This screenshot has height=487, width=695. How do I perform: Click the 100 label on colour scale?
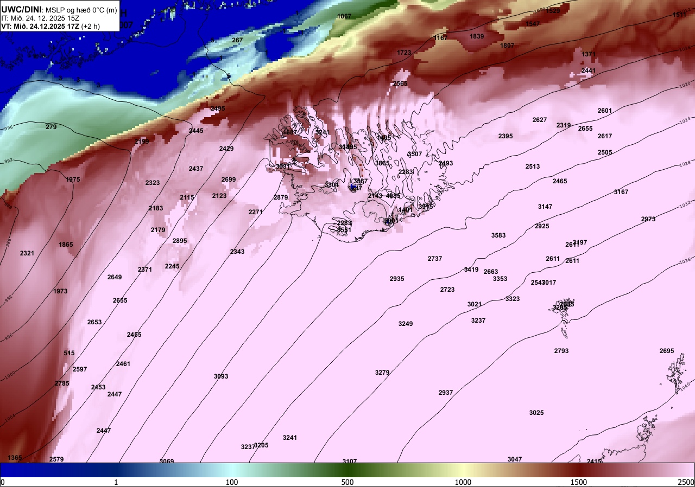pos(232,482)
